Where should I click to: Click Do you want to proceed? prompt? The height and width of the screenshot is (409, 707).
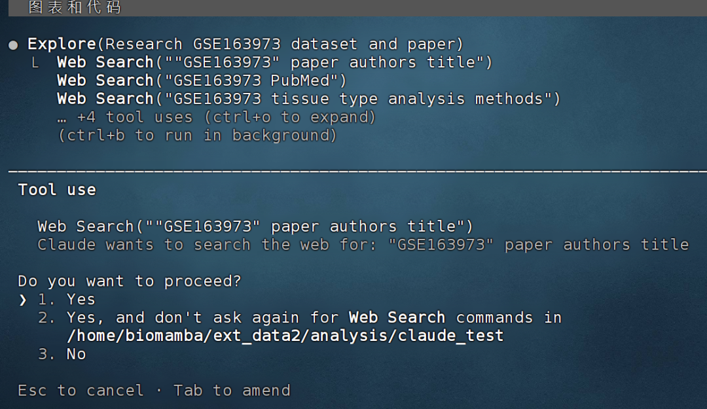[x=130, y=281]
